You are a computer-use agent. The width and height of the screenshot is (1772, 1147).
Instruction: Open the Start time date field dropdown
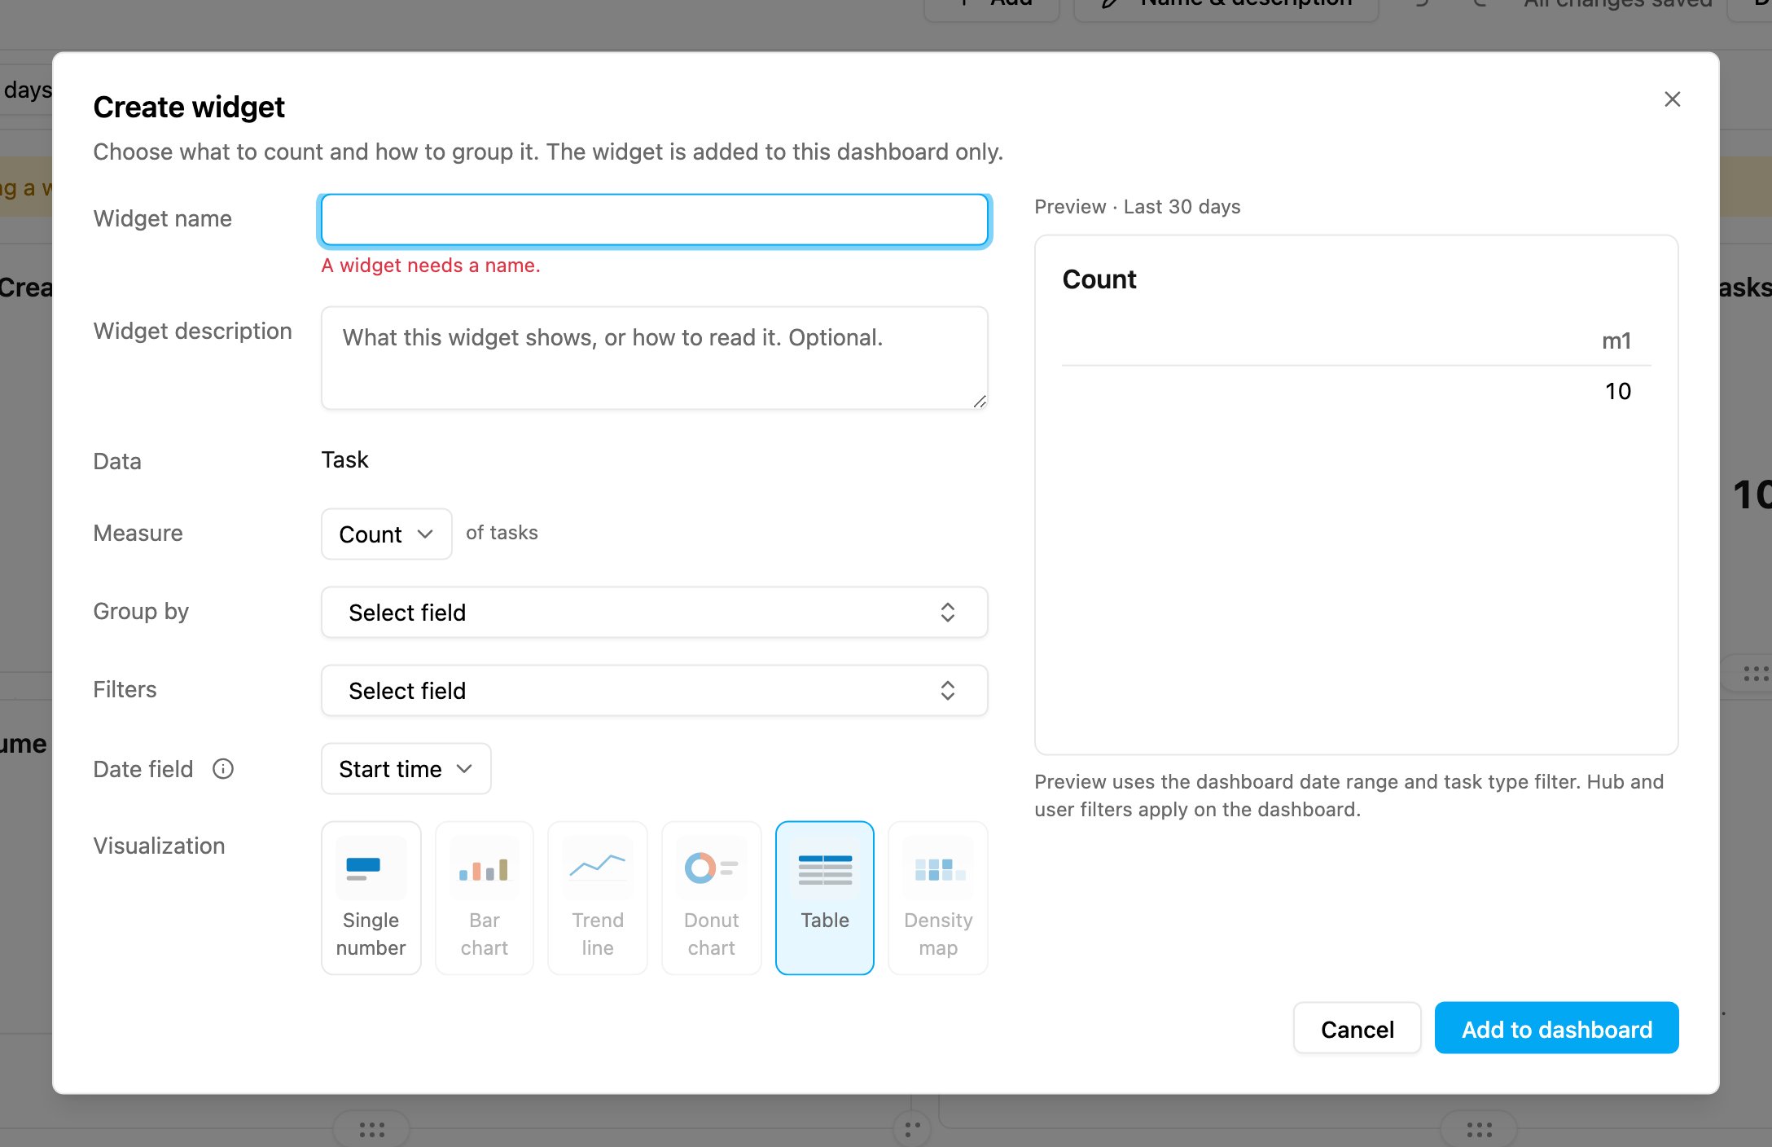coord(406,769)
